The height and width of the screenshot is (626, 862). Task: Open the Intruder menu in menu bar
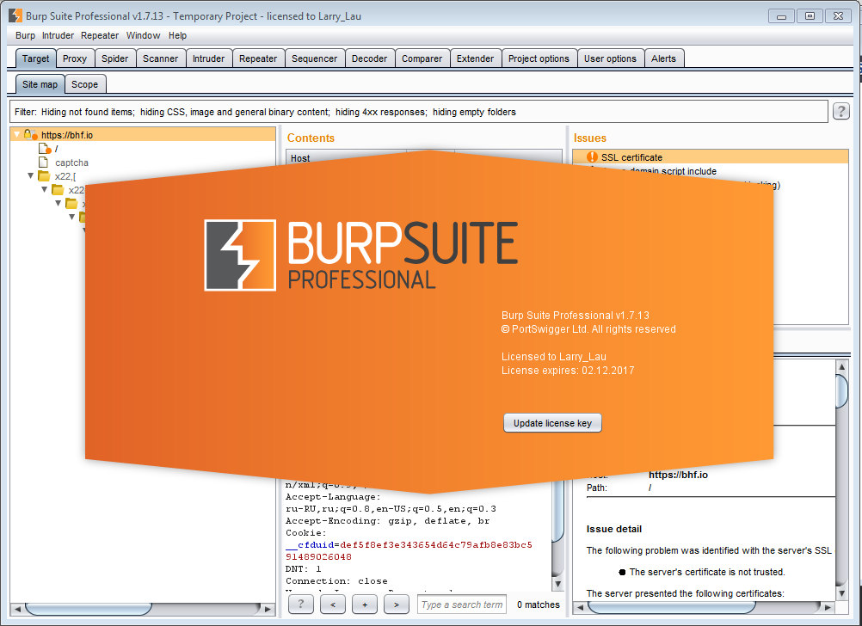[58, 35]
